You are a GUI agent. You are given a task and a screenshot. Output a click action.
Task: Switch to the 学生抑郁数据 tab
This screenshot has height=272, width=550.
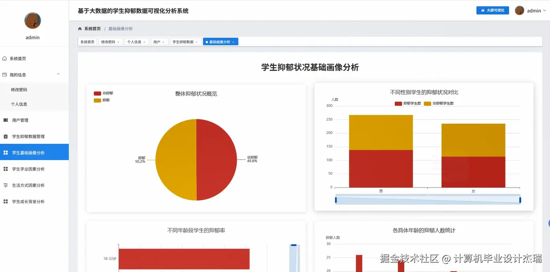[x=185, y=42]
